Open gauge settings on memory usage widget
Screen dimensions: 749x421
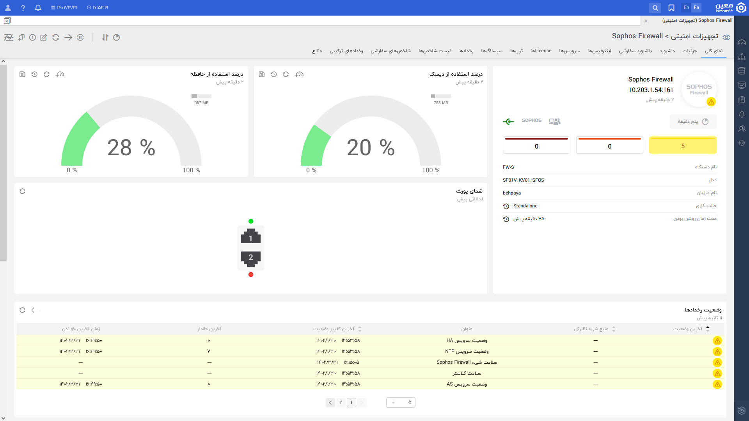pyautogui.click(x=59, y=74)
